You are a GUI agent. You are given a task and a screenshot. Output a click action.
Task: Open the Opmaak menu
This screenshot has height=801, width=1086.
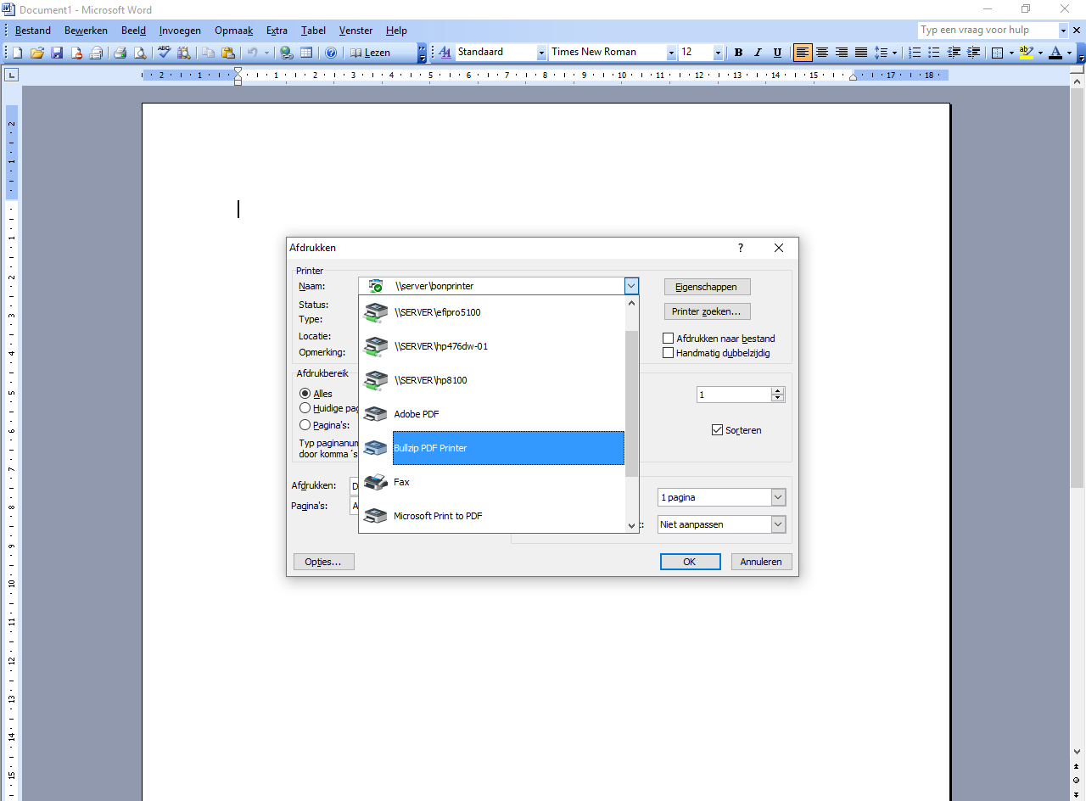(x=233, y=31)
